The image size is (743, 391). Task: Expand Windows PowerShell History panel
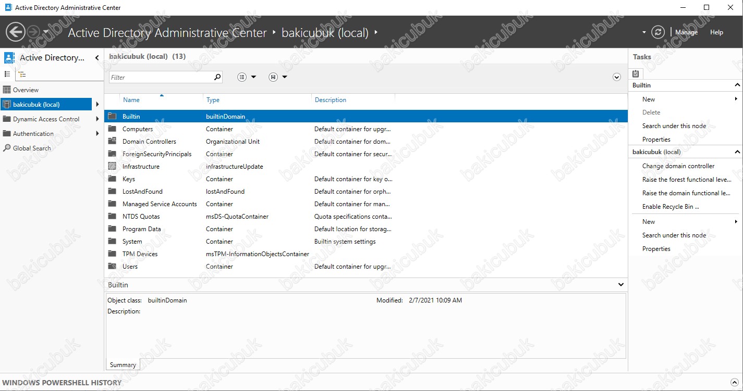735,383
